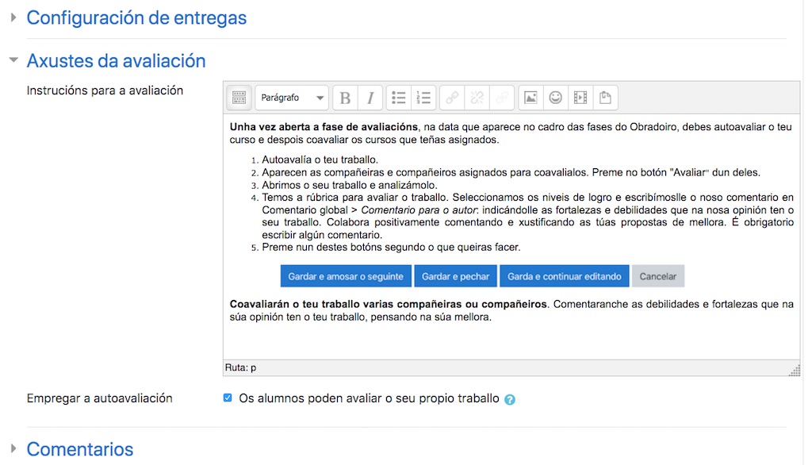Open the emoticon picker
Image resolution: width=812 pixels, height=465 pixels.
pos(556,97)
